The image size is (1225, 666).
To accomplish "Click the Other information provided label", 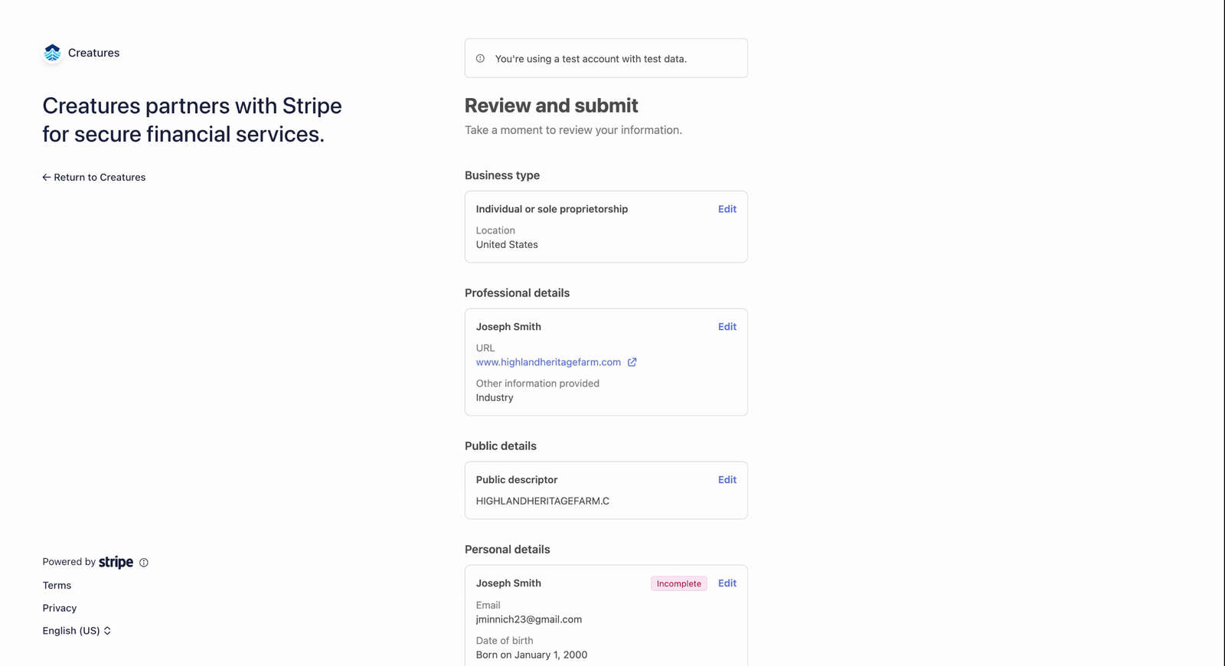I will [537, 384].
